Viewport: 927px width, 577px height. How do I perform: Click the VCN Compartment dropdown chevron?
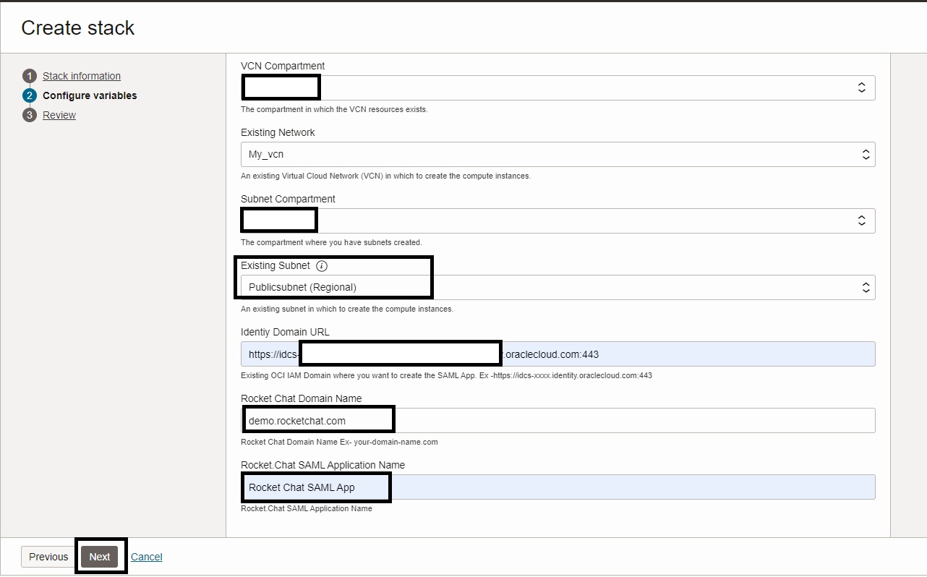coord(861,87)
